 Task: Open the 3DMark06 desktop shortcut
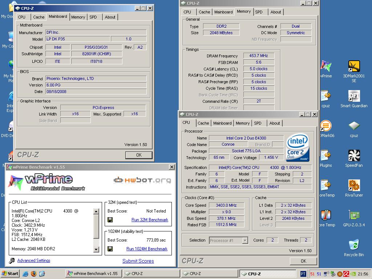pos(325,126)
